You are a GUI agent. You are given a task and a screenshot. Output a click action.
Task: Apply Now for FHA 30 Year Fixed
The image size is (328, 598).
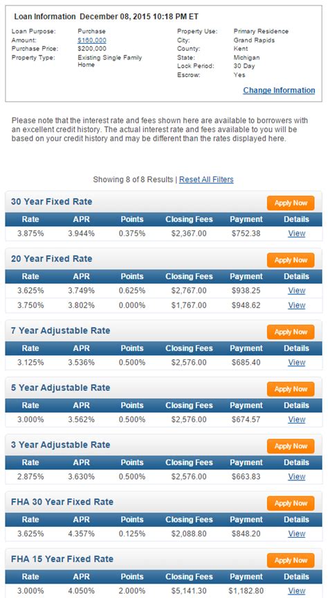click(291, 503)
